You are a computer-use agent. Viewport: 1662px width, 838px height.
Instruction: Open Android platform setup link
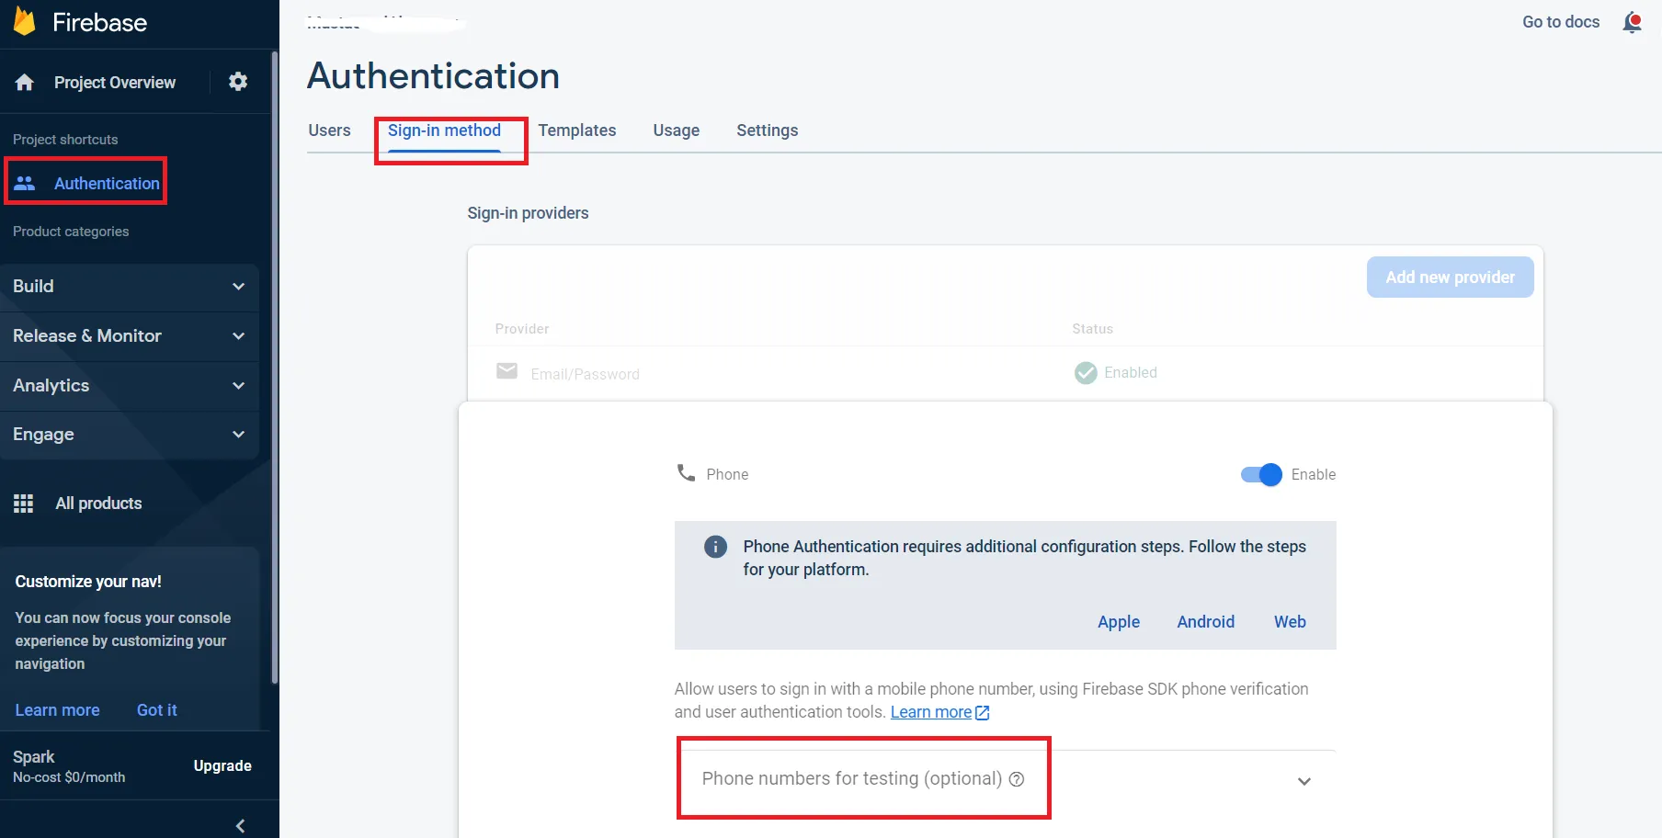pyautogui.click(x=1205, y=622)
